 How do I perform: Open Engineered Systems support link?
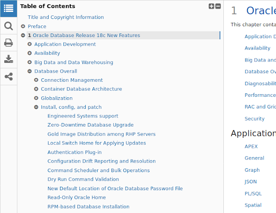[x=83, y=116]
